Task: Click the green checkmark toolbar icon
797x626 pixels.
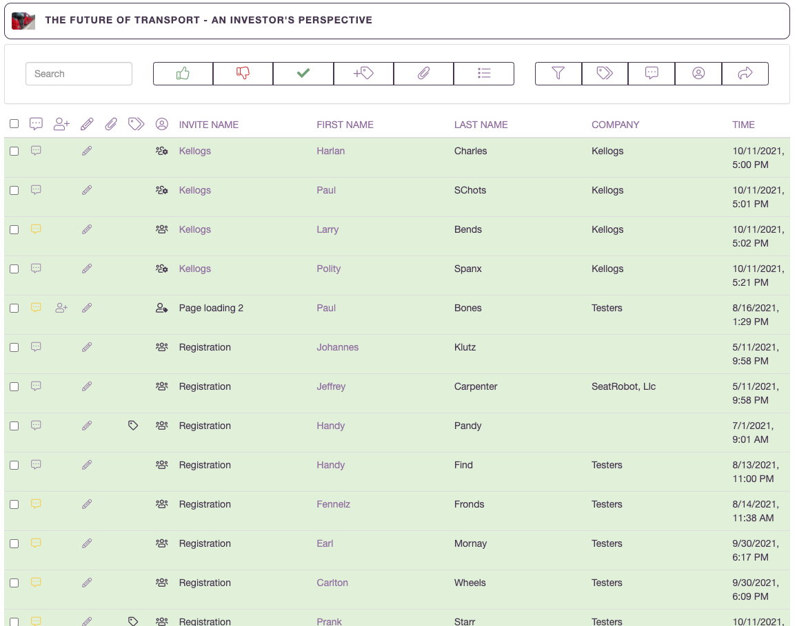Action: tap(303, 73)
